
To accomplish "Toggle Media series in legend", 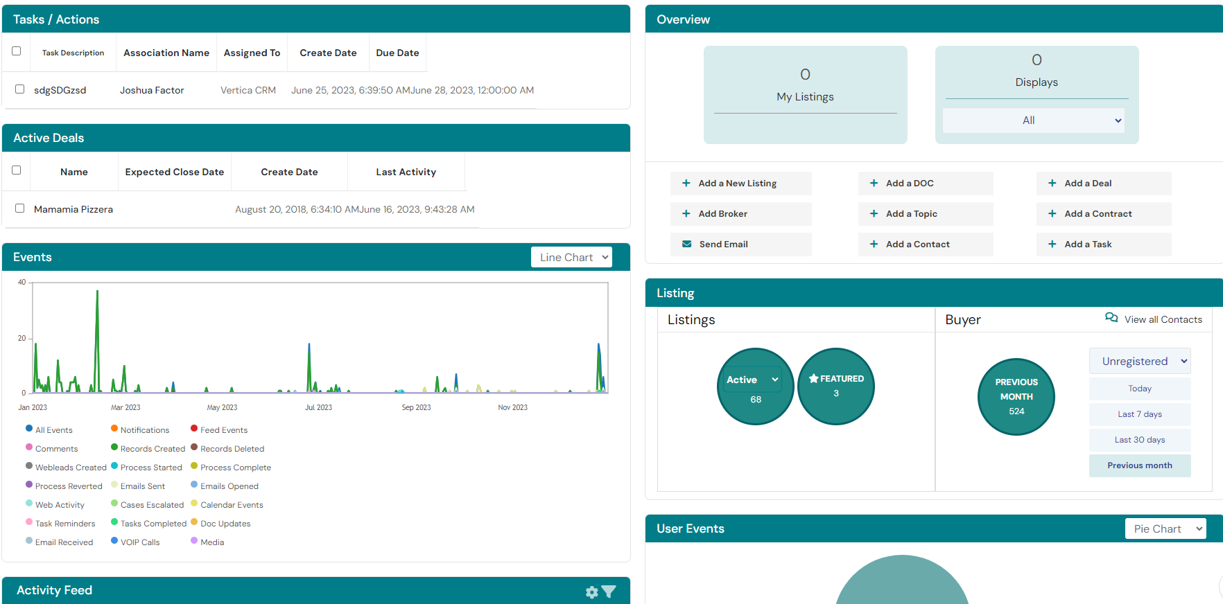I will pyautogui.click(x=207, y=542).
